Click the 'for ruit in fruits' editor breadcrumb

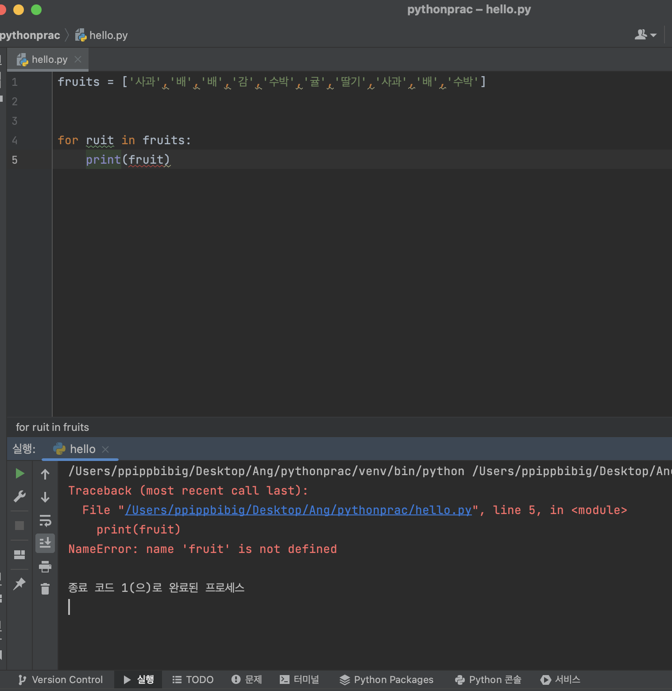pyautogui.click(x=52, y=427)
